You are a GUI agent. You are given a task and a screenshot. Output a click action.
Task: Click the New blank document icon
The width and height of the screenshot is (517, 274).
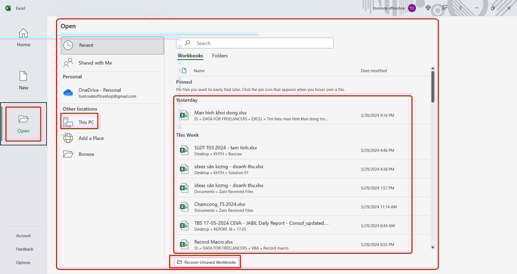(23, 76)
